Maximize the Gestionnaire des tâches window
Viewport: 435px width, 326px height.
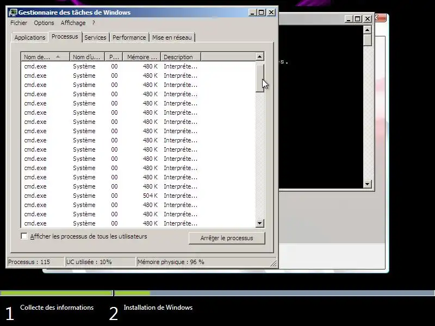coord(262,12)
